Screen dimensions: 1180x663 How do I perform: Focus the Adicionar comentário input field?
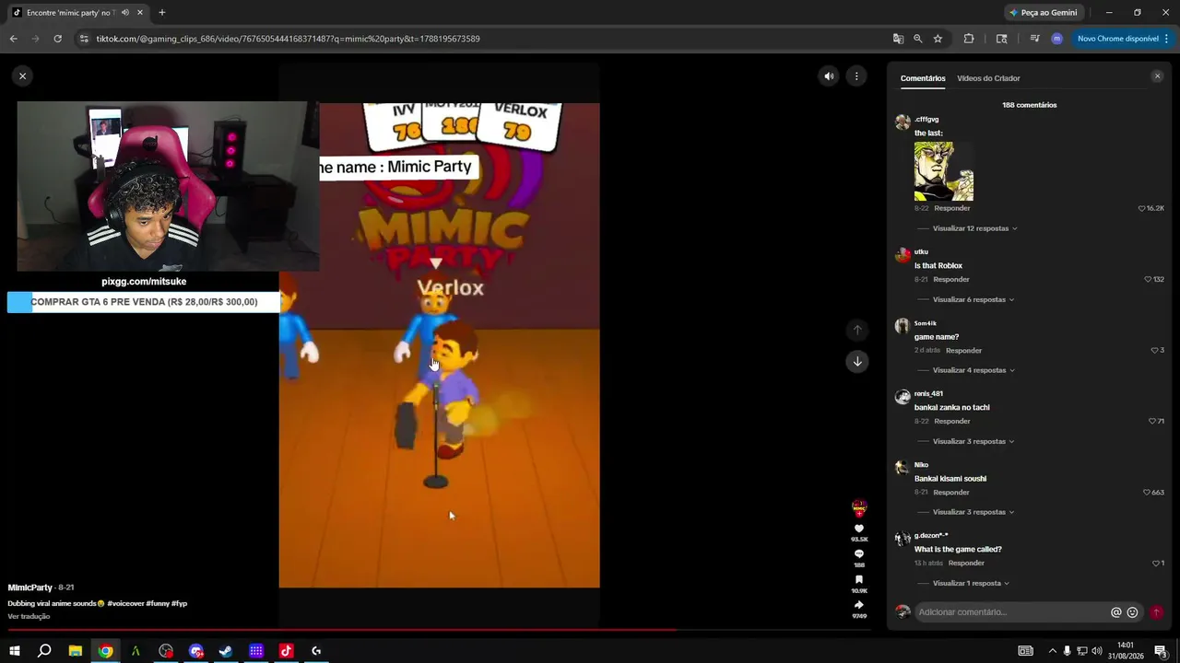coord(1011,612)
